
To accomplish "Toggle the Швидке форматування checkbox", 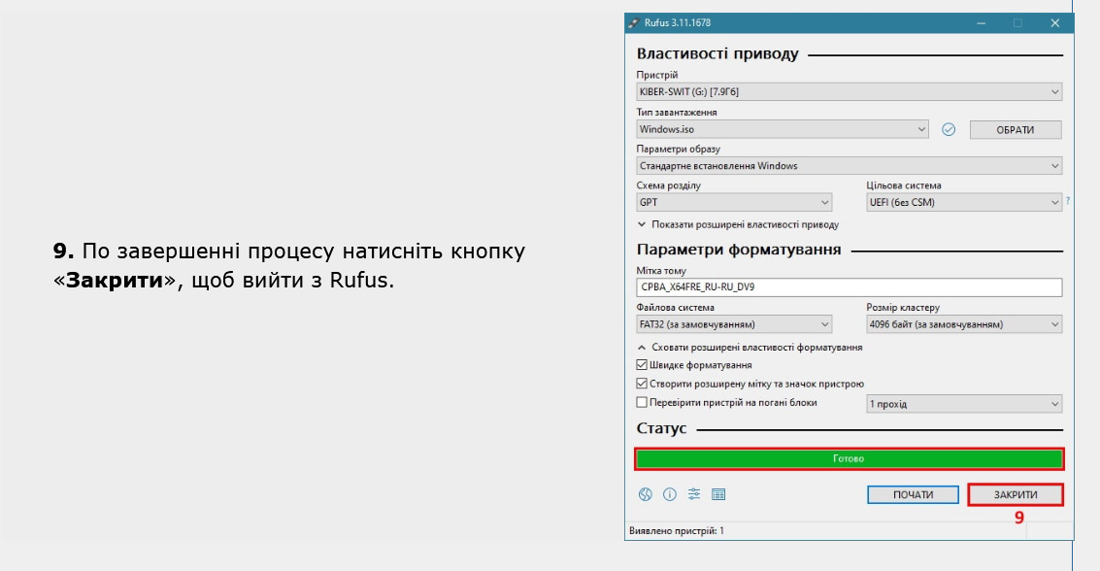I will tap(642, 365).
